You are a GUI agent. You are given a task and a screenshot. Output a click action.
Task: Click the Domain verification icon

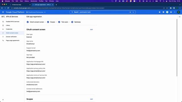(x=3, y=37)
